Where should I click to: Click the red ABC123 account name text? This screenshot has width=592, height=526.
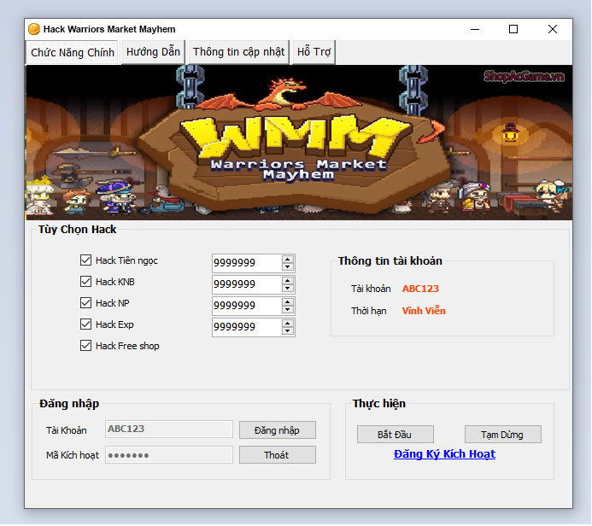pyautogui.click(x=420, y=289)
